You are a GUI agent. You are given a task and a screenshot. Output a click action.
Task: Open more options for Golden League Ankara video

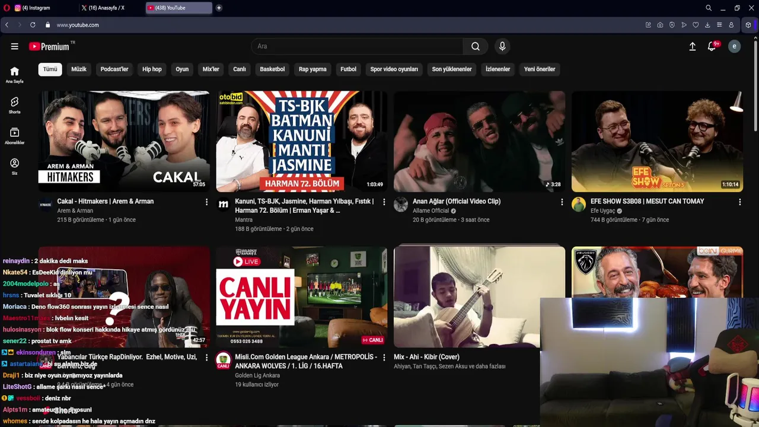point(384,358)
